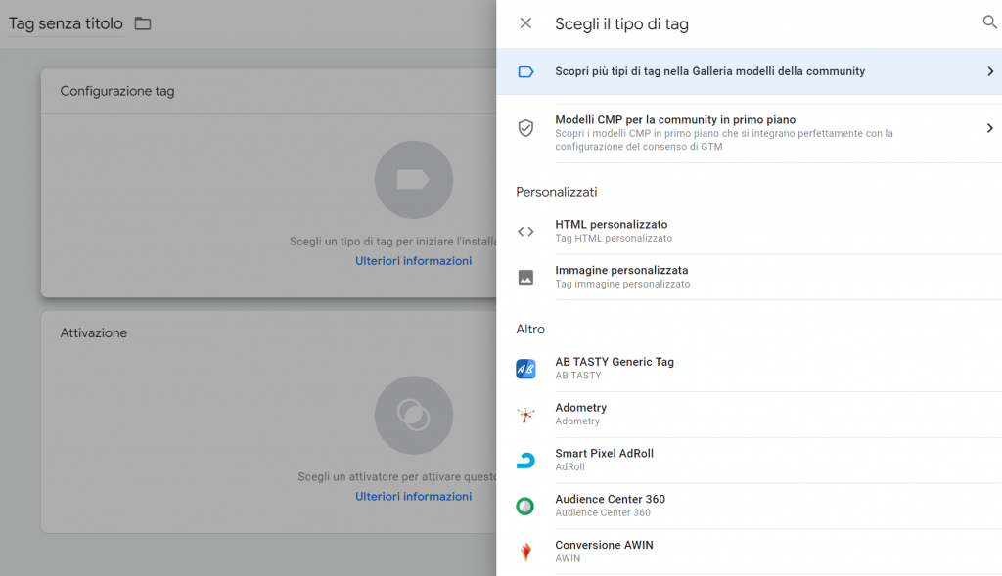The height and width of the screenshot is (576, 1002).
Task: Click the Scegli il tipo di tag title
Action: [621, 24]
